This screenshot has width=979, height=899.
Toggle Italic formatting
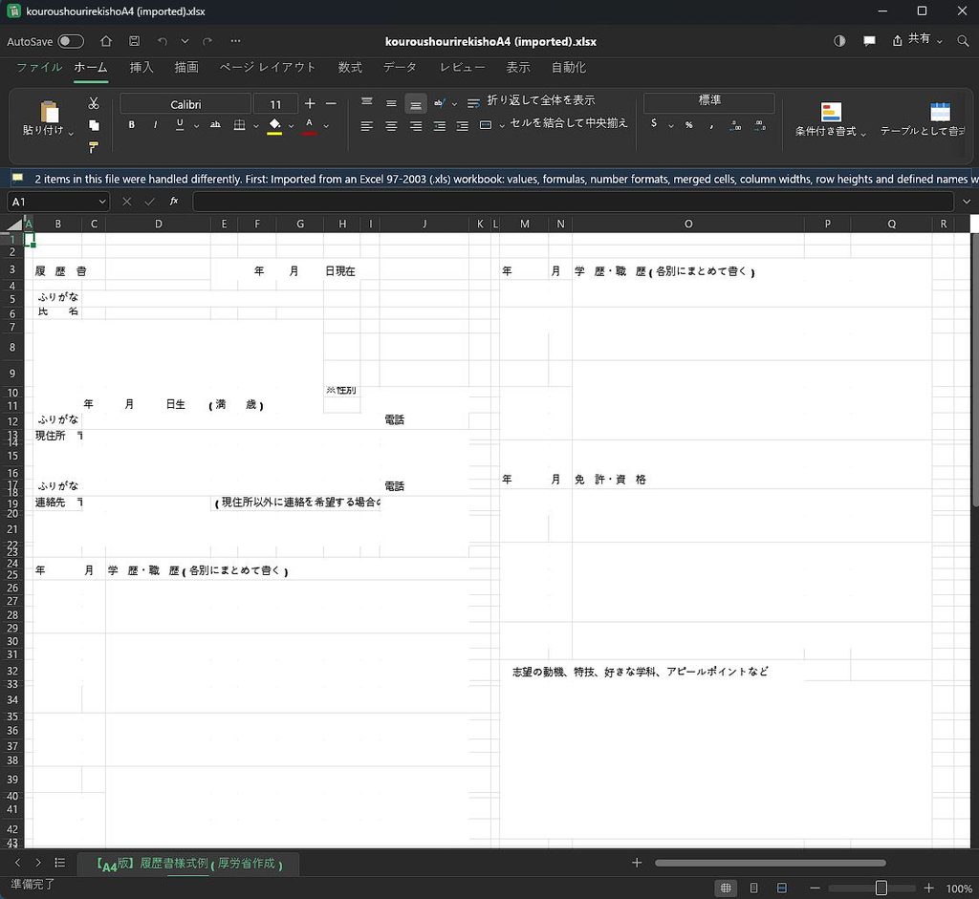tap(156, 125)
